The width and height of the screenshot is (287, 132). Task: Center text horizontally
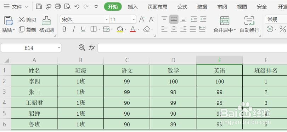pos(174,29)
